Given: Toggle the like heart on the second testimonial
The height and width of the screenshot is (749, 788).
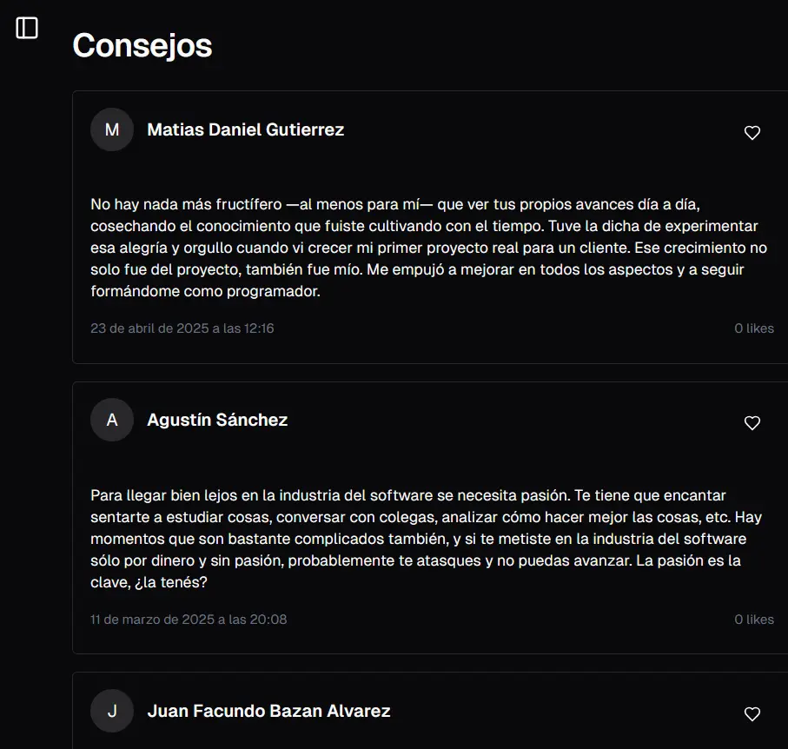Looking at the screenshot, I should point(752,423).
